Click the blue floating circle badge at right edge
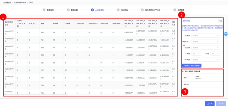The image size is (228, 107). pos(226,34)
